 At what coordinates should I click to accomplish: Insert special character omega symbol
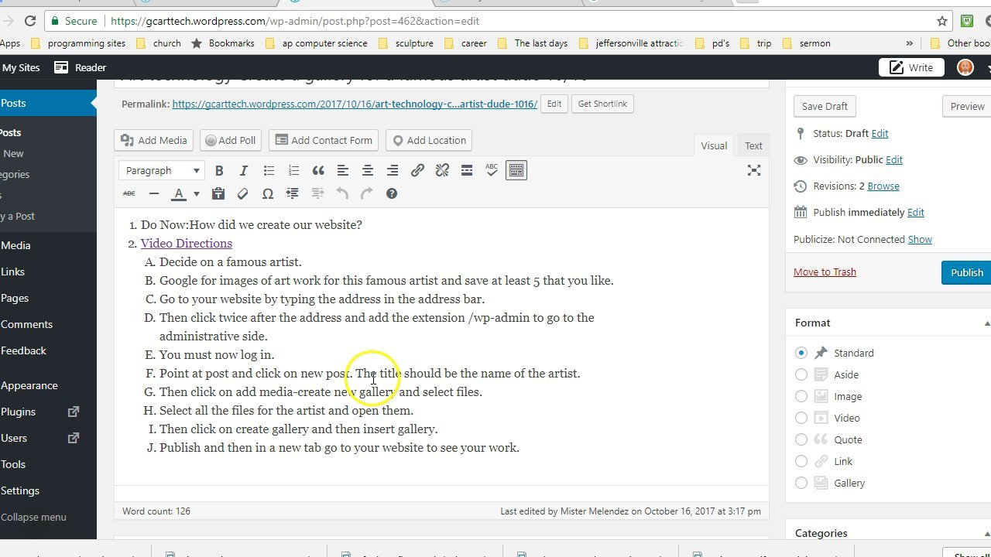(x=268, y=193)
